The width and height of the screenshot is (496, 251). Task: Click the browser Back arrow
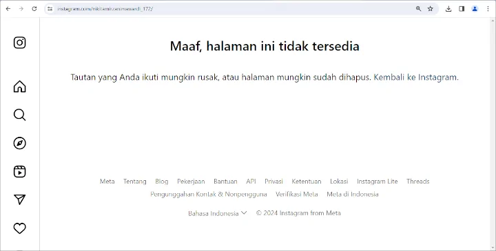[8, 9]
